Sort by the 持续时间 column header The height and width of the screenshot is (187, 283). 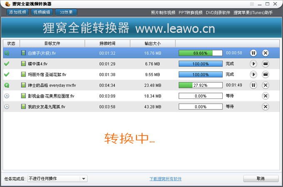(x=107, y=43)
